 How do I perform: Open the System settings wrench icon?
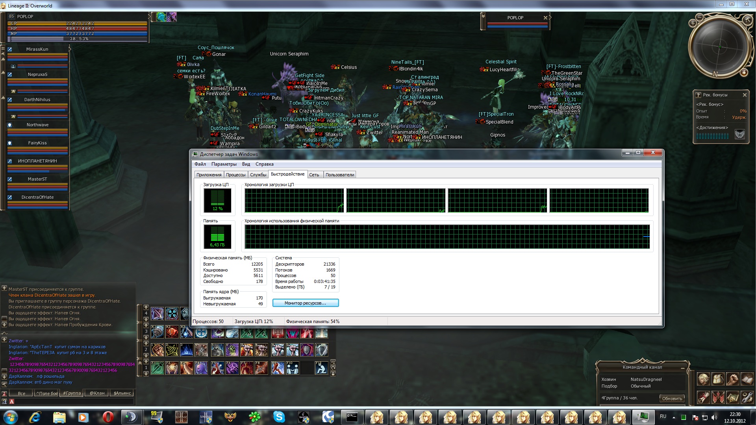coord(747,397)
